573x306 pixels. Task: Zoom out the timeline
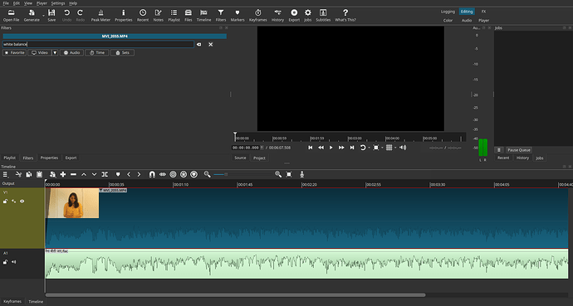[x=208, y=175]
